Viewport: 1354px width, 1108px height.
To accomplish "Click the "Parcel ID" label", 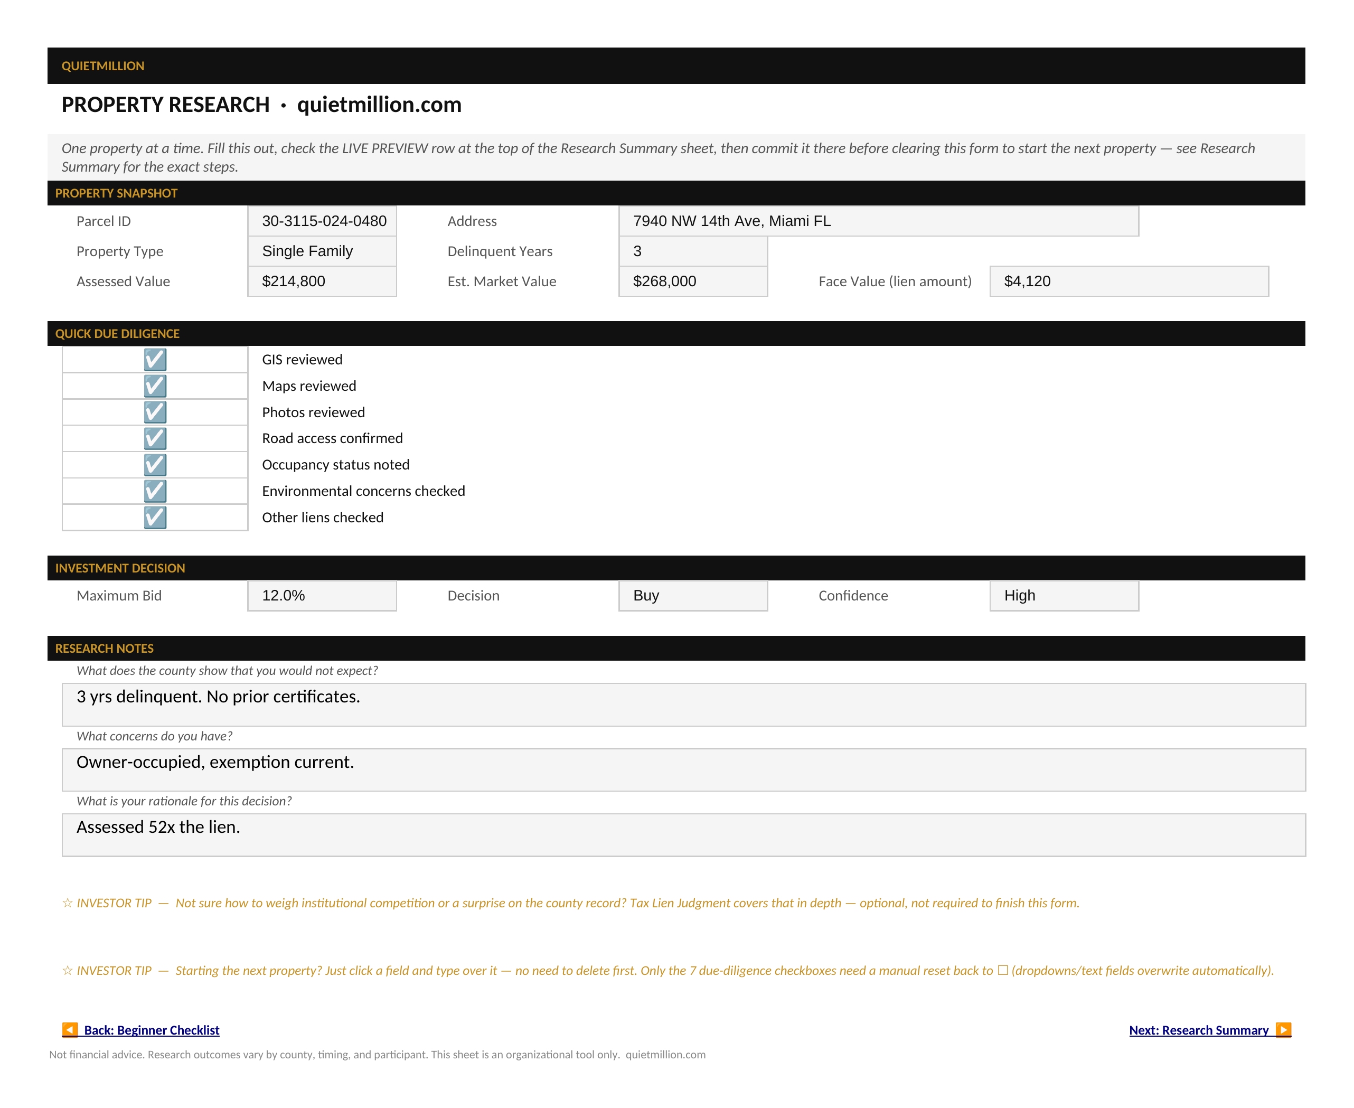I will click(104, 221).
